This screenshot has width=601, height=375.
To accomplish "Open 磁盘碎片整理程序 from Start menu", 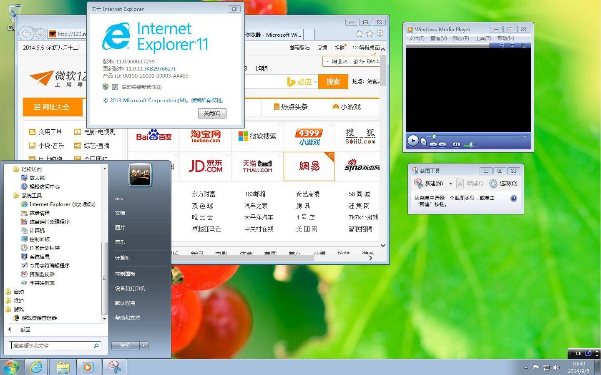I will [45, 221].
